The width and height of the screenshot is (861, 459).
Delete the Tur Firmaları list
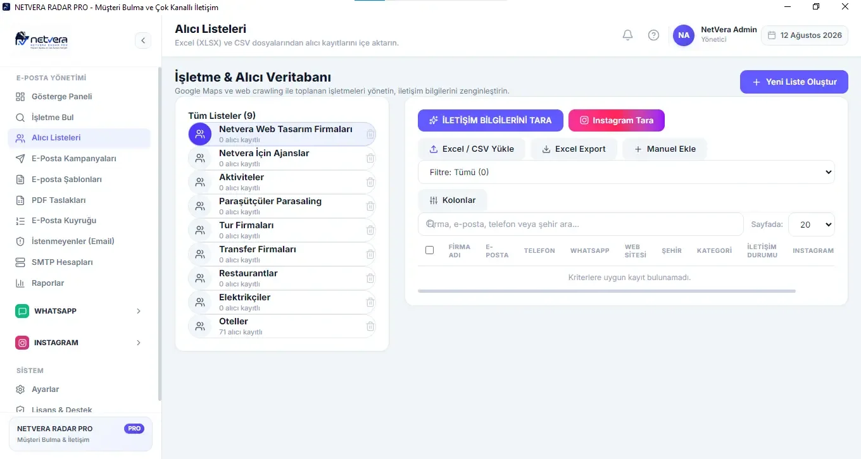(370, 230)
